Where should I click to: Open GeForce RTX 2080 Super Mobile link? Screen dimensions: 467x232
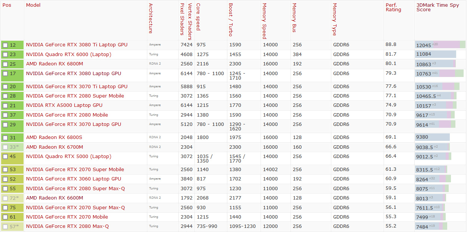point(75,96)
